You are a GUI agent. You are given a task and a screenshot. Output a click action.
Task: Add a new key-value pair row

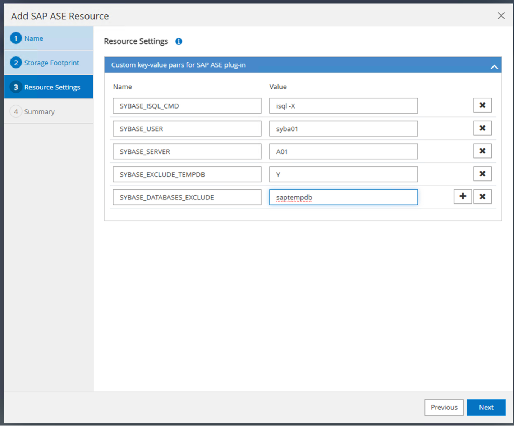pos(463,197)
